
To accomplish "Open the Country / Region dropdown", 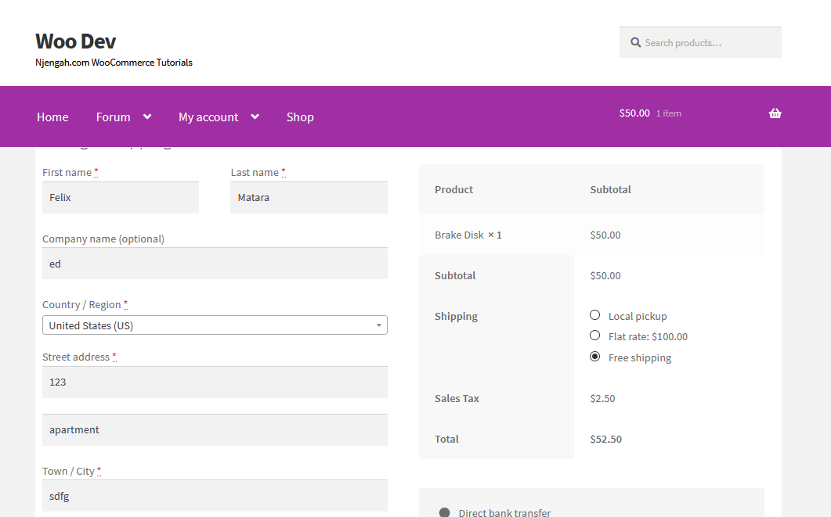I will pos(215,325).
